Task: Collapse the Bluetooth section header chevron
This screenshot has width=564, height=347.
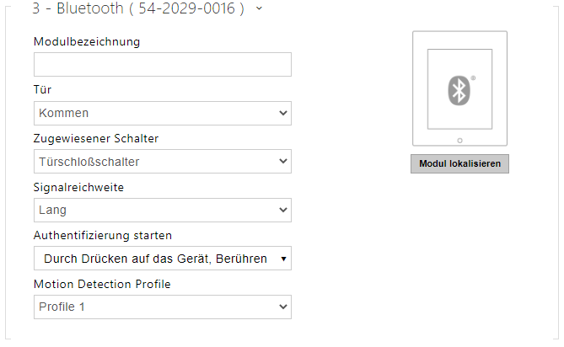Action: [259, 8]
